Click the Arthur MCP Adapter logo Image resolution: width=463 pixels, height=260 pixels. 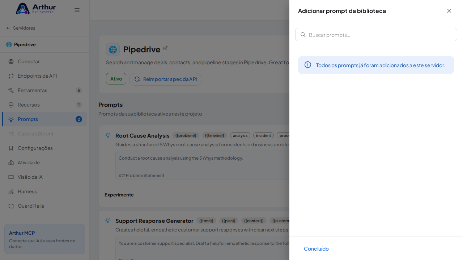[36, 8]
